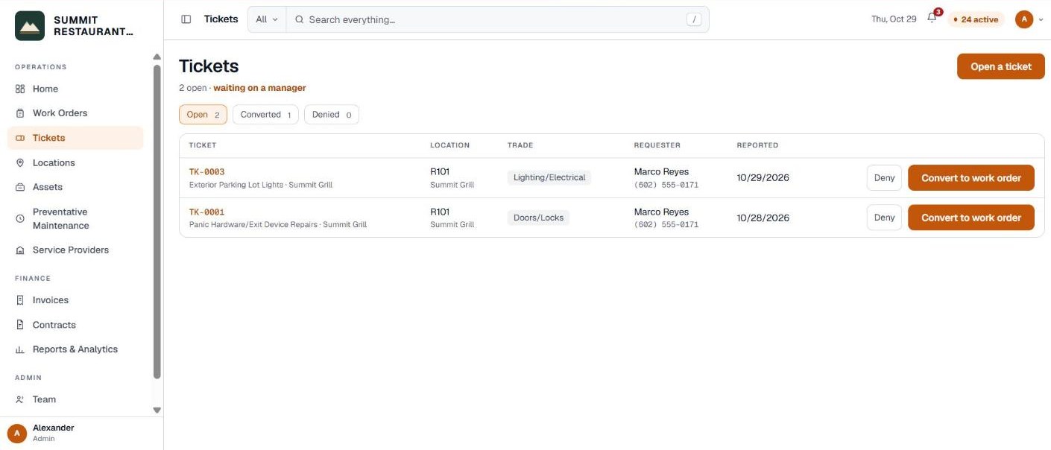Viewport: 1051px width, 450px height.
Task: Click the Doors/Locks trade tag
Action: [x=538, y=218]
